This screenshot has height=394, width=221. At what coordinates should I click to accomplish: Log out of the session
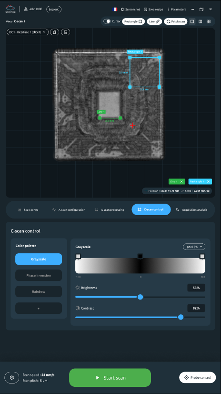point(54,9)
